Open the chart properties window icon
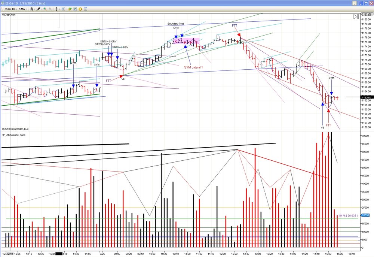The height and width of the screenshot is (257, 374). (86, 9)
